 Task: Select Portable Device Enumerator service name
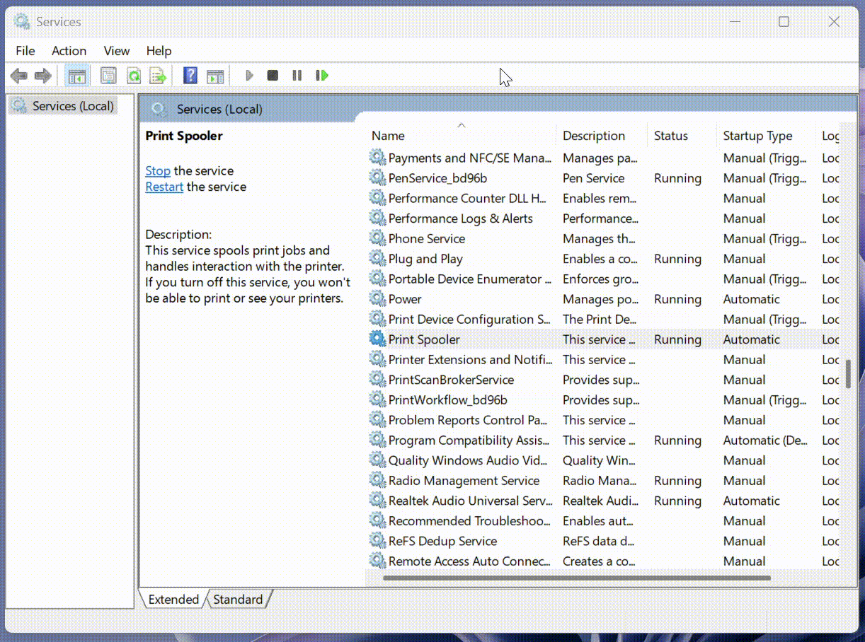click(x=470, y=279)
